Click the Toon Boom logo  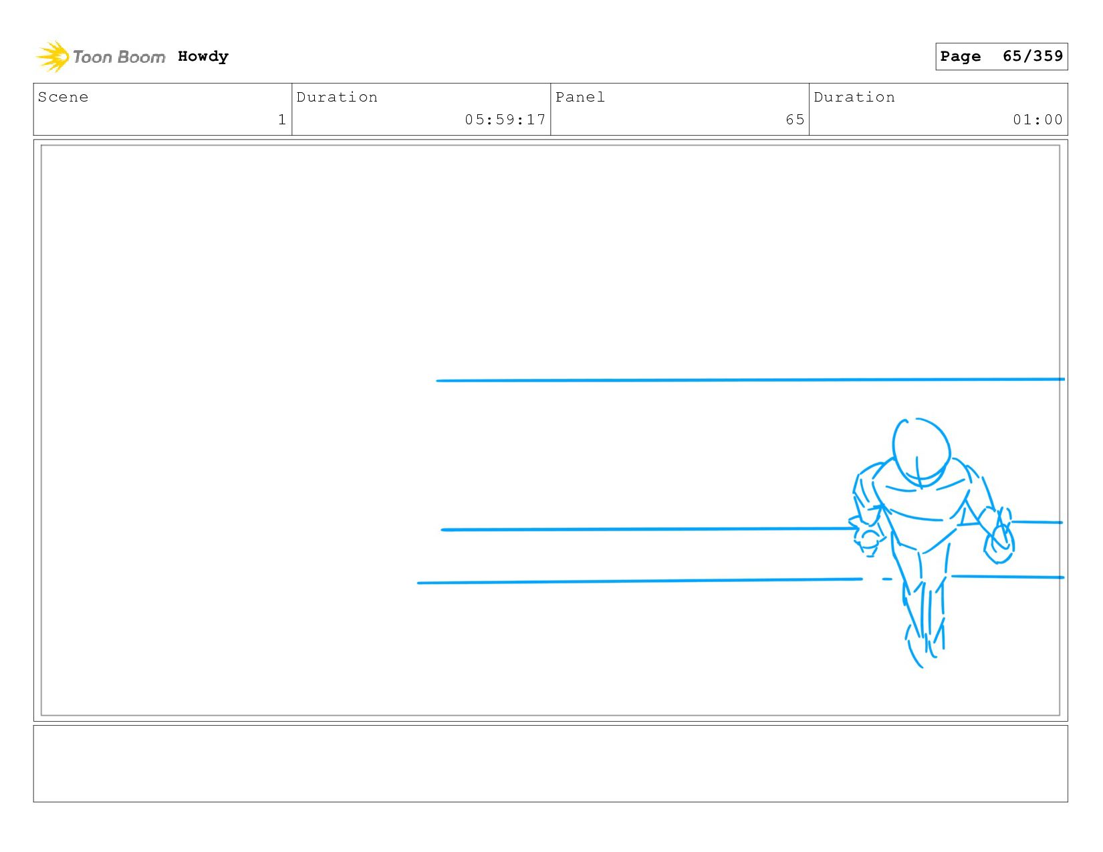100,57
